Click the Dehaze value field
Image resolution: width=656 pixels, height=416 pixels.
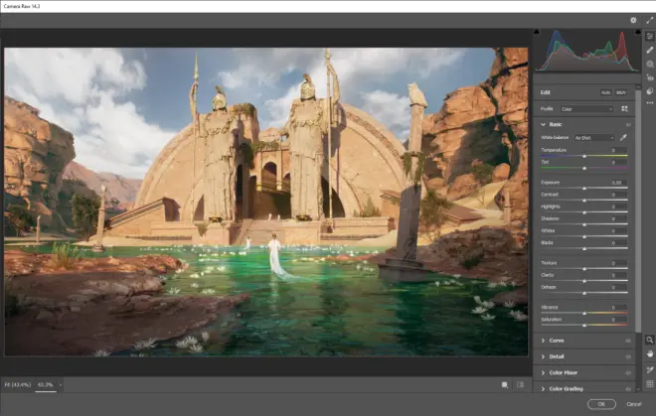tap(617, 287)
